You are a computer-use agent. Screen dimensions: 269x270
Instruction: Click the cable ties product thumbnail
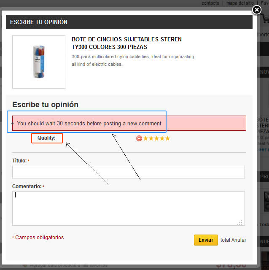[39, 62]
